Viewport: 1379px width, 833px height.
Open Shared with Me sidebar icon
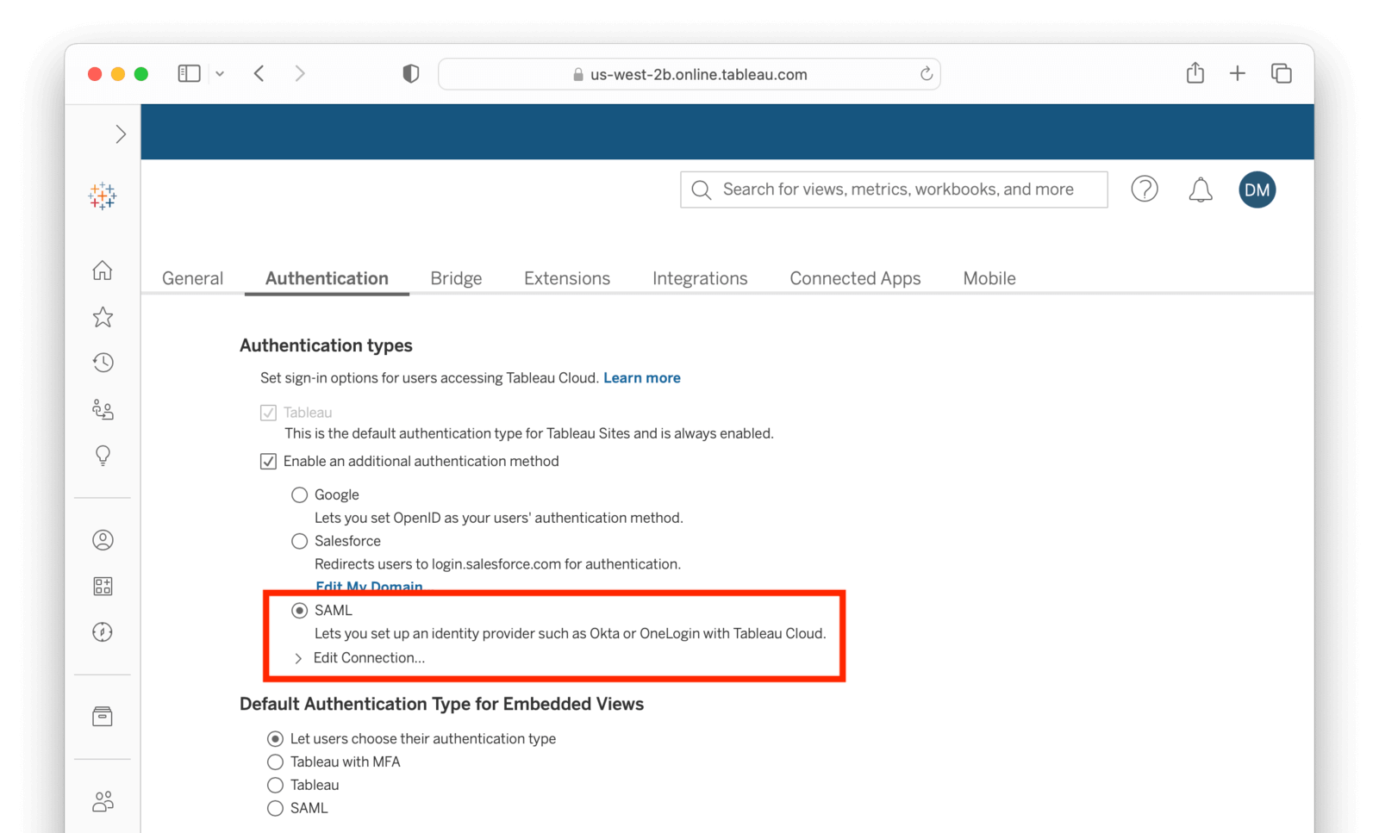(x=103, y=409)
